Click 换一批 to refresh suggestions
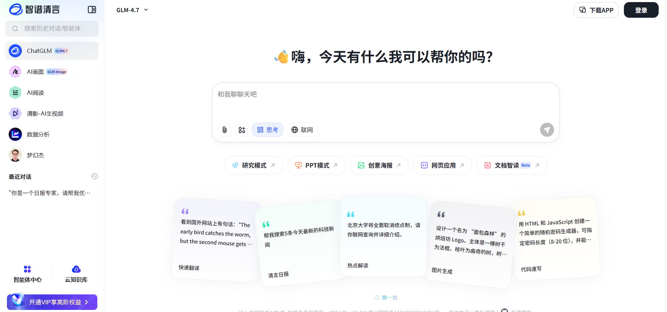The height and width of the screenshot is (312, 667). [x=386, y=297]
